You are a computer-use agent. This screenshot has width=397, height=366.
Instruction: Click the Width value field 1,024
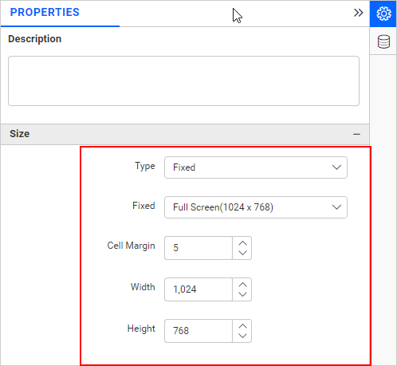198,289
